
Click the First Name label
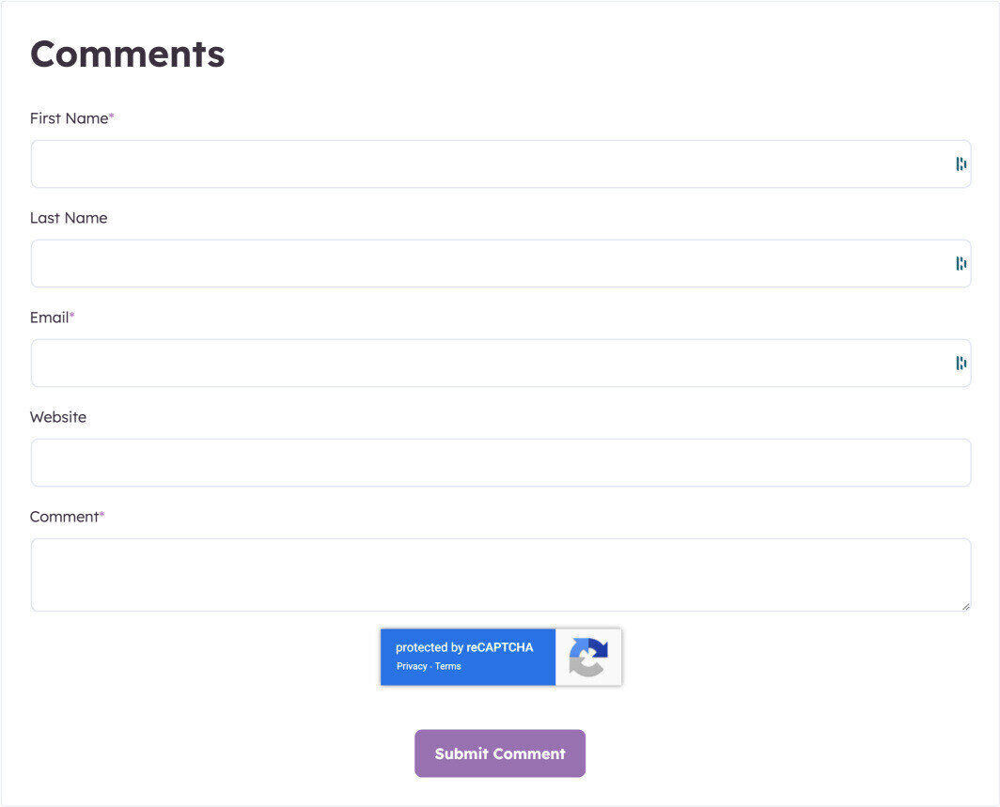pos(71,118)
